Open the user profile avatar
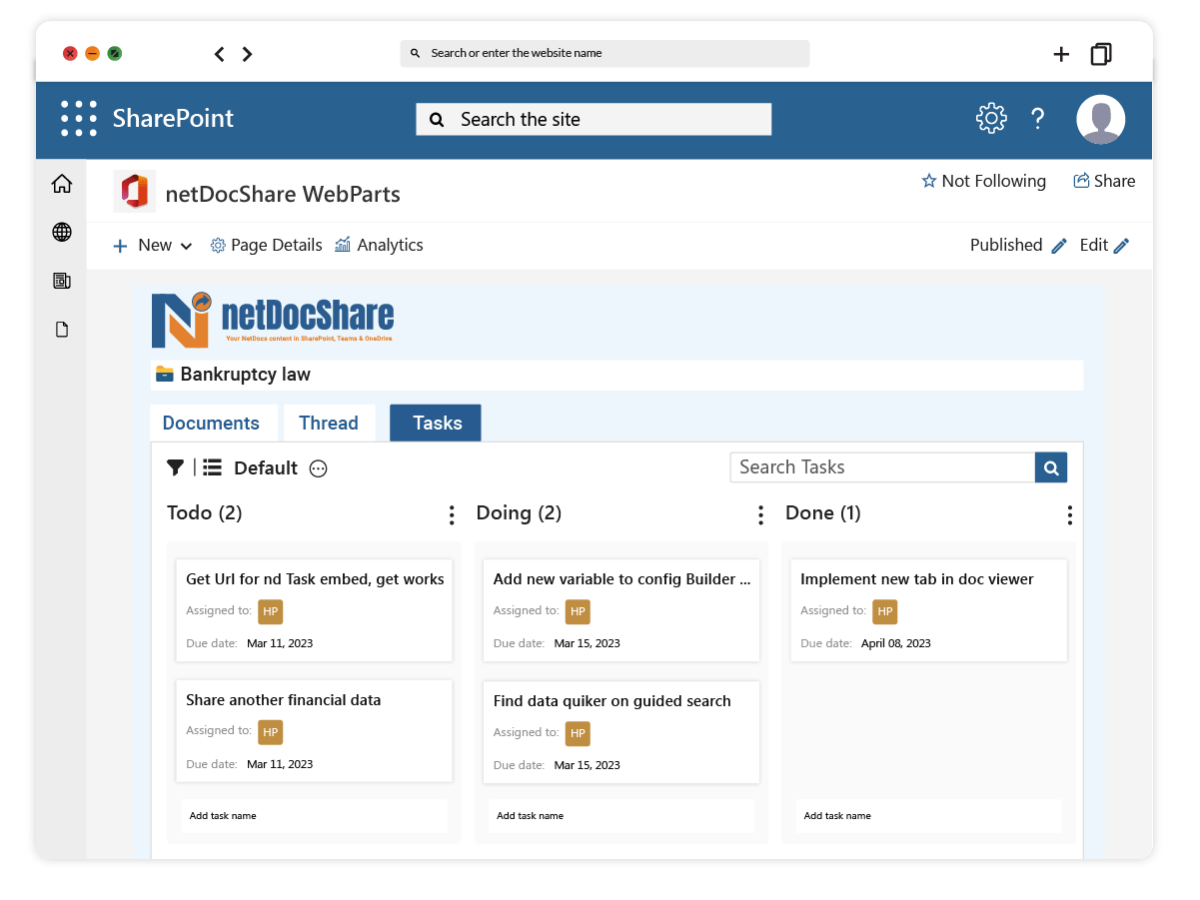Image resolution: width=1200 pixels, height=900 pixels. [1101, 119]
